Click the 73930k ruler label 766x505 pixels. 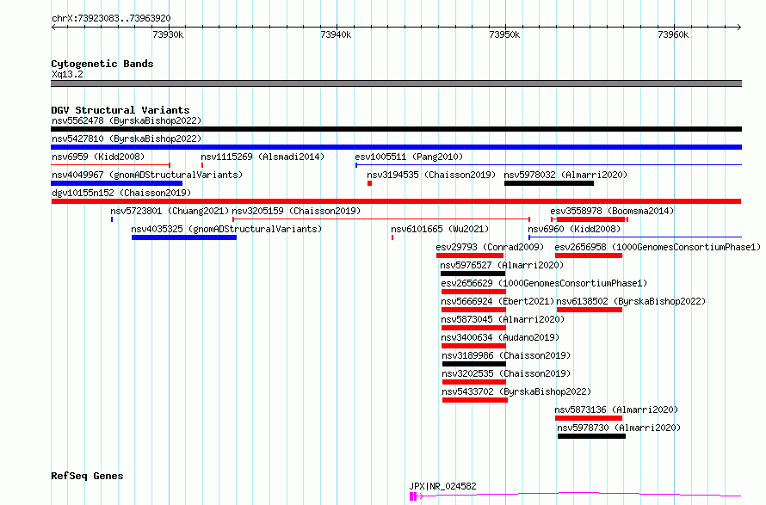pos(168,34)
